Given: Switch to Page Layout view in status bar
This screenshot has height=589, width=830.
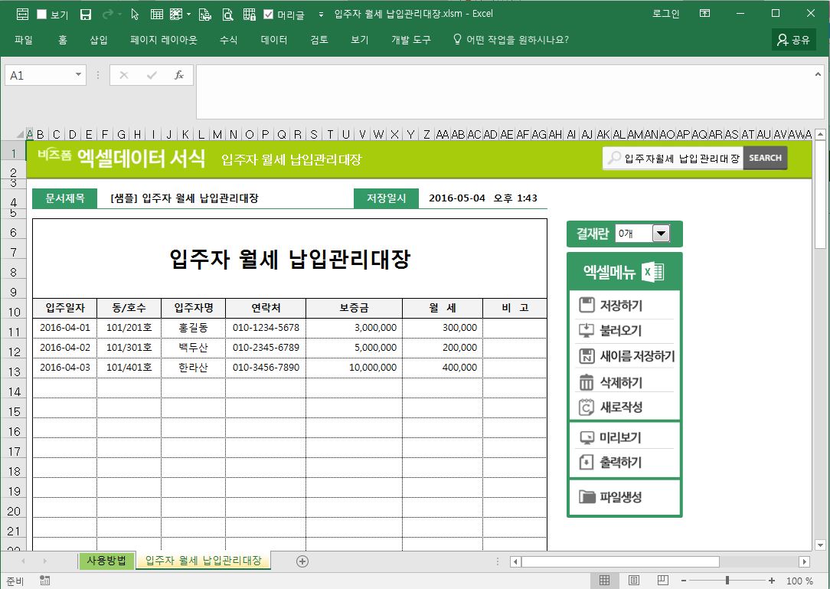Looking at the screenshot, I should (634, 581).
